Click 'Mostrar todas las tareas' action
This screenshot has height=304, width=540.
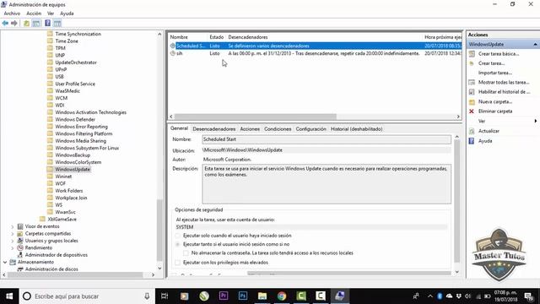(x=504, y=83)
